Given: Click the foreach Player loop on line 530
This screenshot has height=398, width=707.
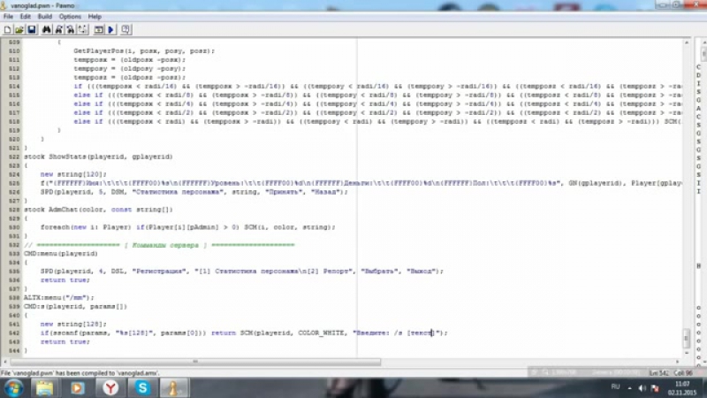Looking at the screenshot, I should point(187,227).
